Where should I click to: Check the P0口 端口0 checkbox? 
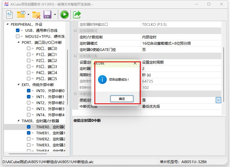pos(29,48)
